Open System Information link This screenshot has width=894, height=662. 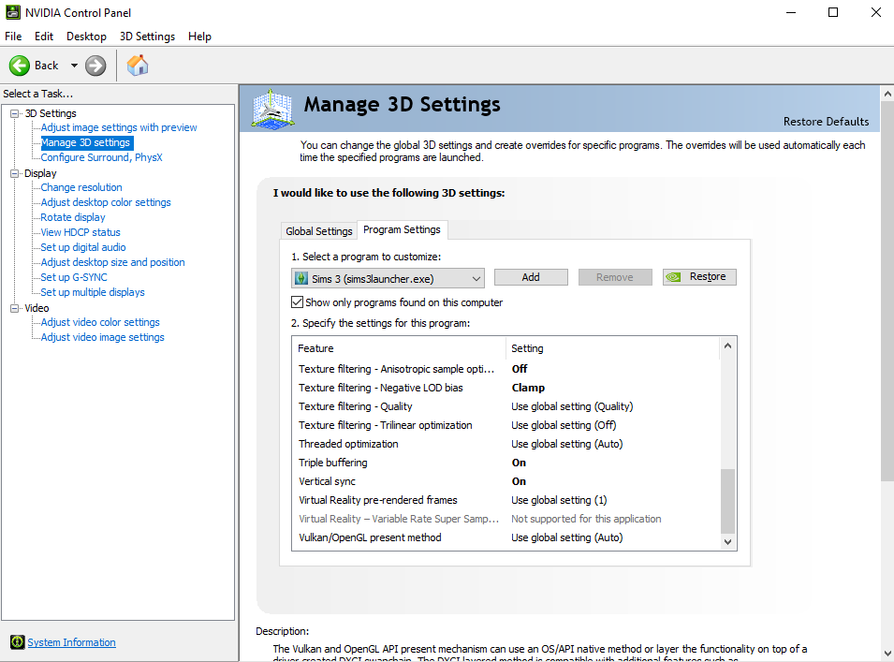(71, 642)
